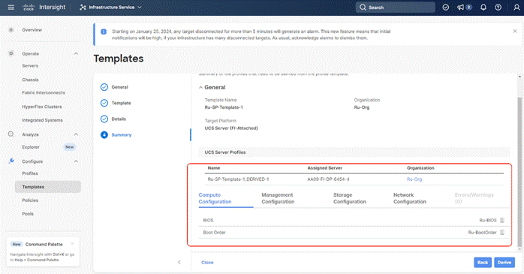Screen dimensions: 524x274
Task: Open the notifications bell icon
Action: coord(483,8)
